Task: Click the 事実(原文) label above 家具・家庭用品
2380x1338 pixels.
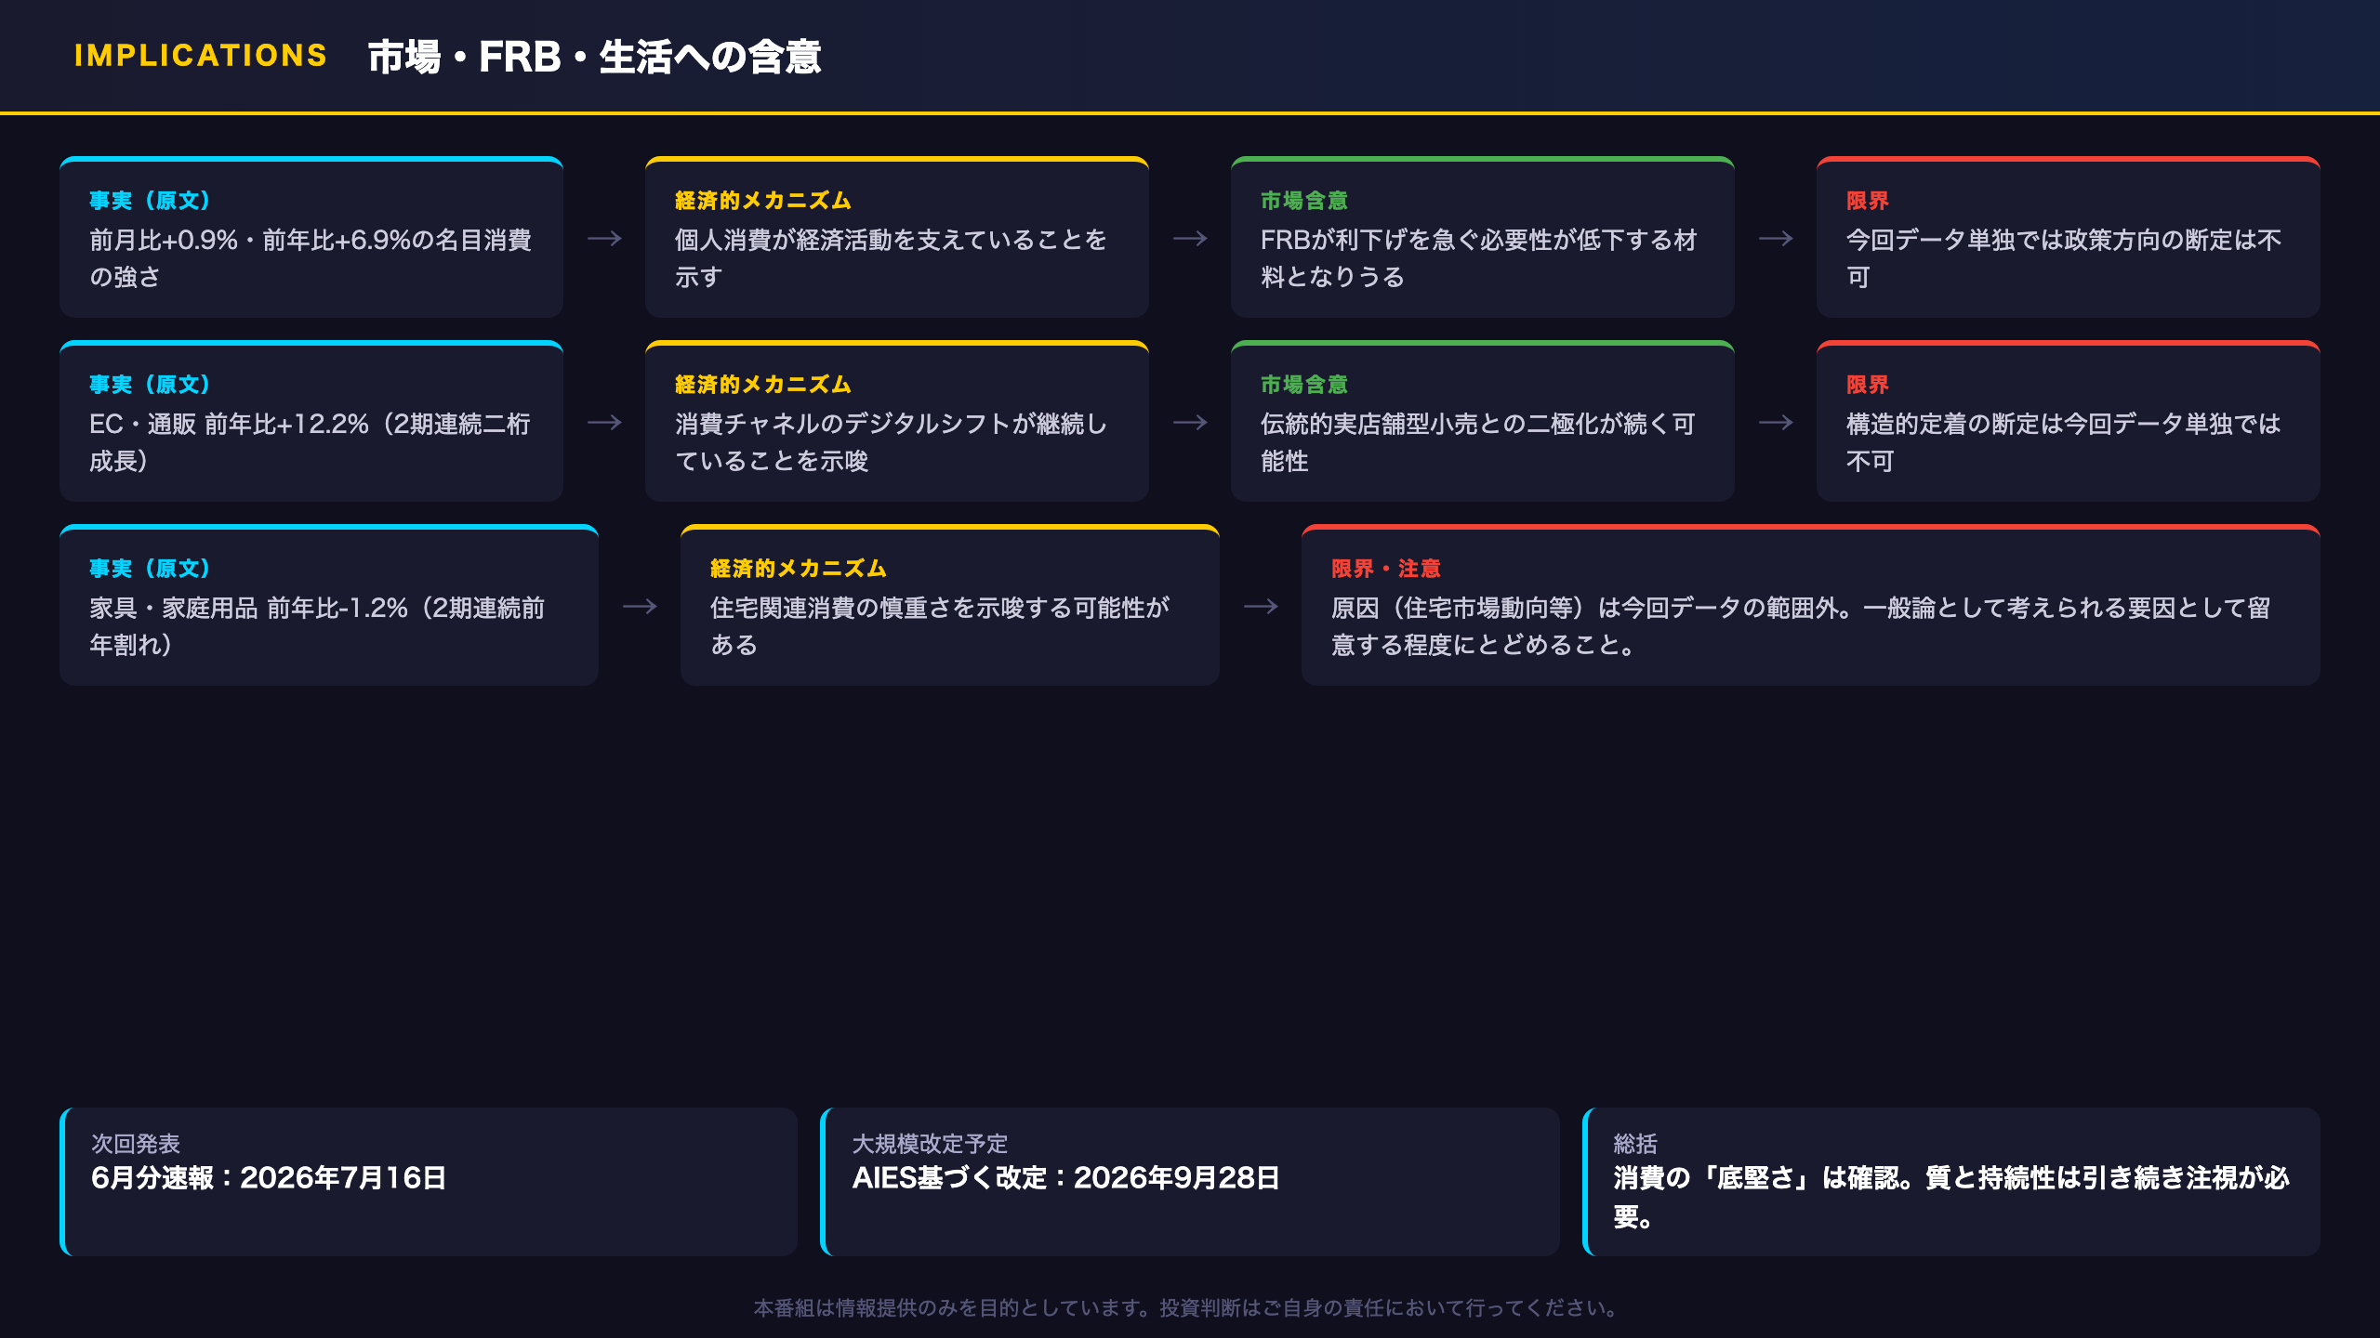Action: click(x=150, y=569)
